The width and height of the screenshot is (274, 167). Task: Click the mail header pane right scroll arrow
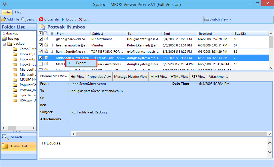click(x=270, y=134)
